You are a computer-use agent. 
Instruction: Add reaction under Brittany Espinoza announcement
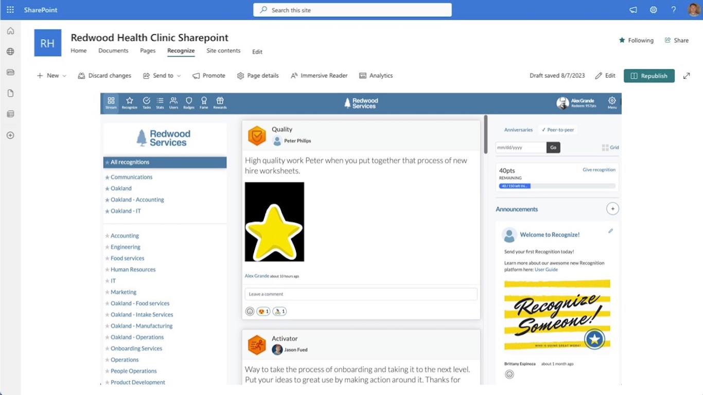point(509,374)
